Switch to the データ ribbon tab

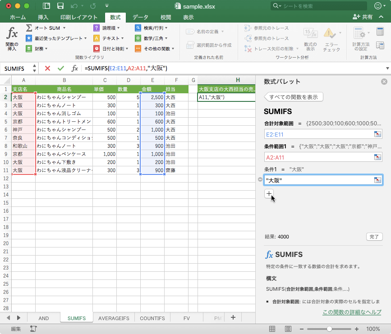pyautogui.click(x=140, y=17)
